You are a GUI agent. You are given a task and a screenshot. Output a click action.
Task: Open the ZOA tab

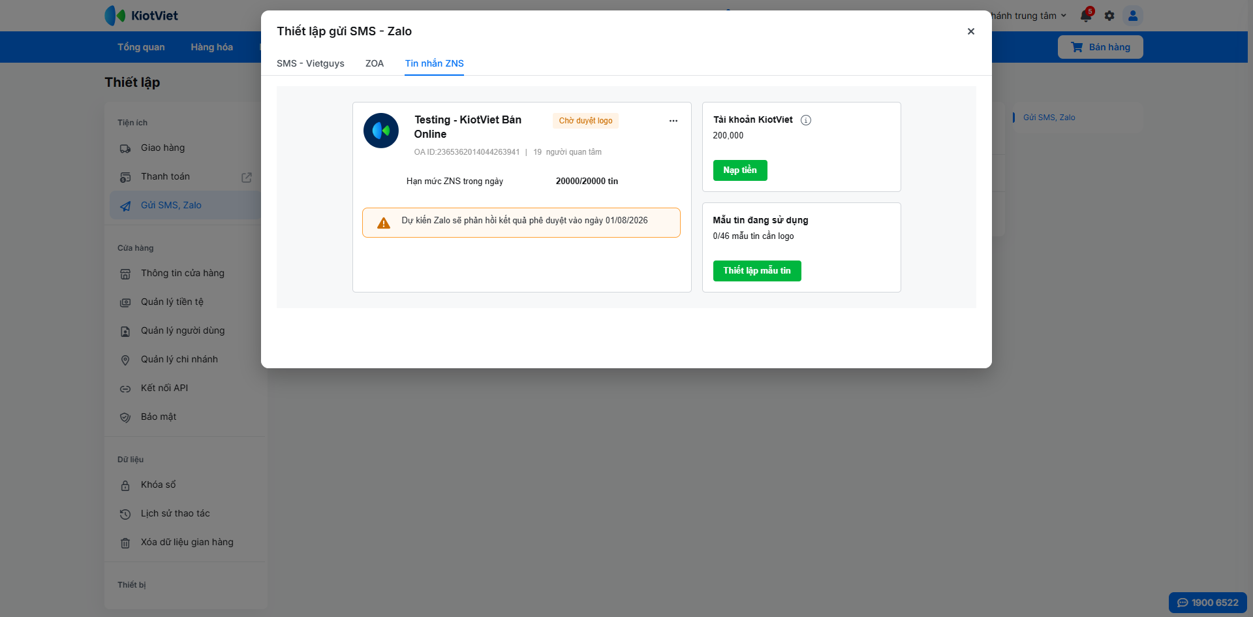click(x=375, y=63)
